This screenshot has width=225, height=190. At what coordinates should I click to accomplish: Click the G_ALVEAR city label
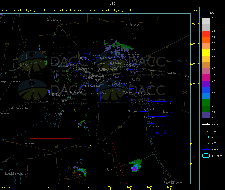click(149, 109)
